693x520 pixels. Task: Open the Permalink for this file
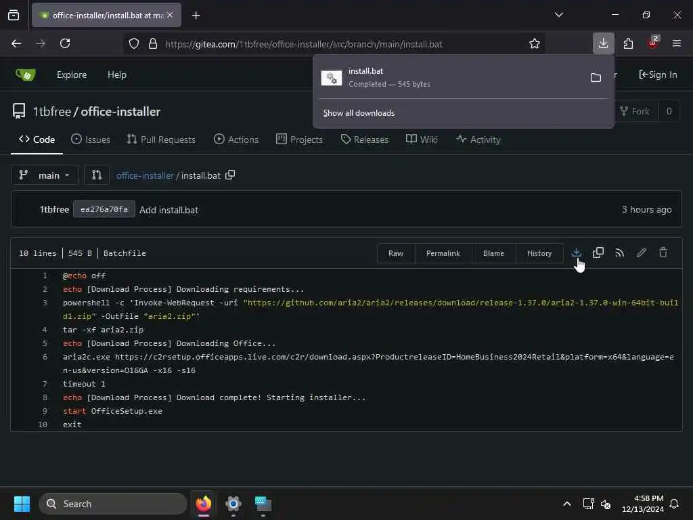click(443, 253)
